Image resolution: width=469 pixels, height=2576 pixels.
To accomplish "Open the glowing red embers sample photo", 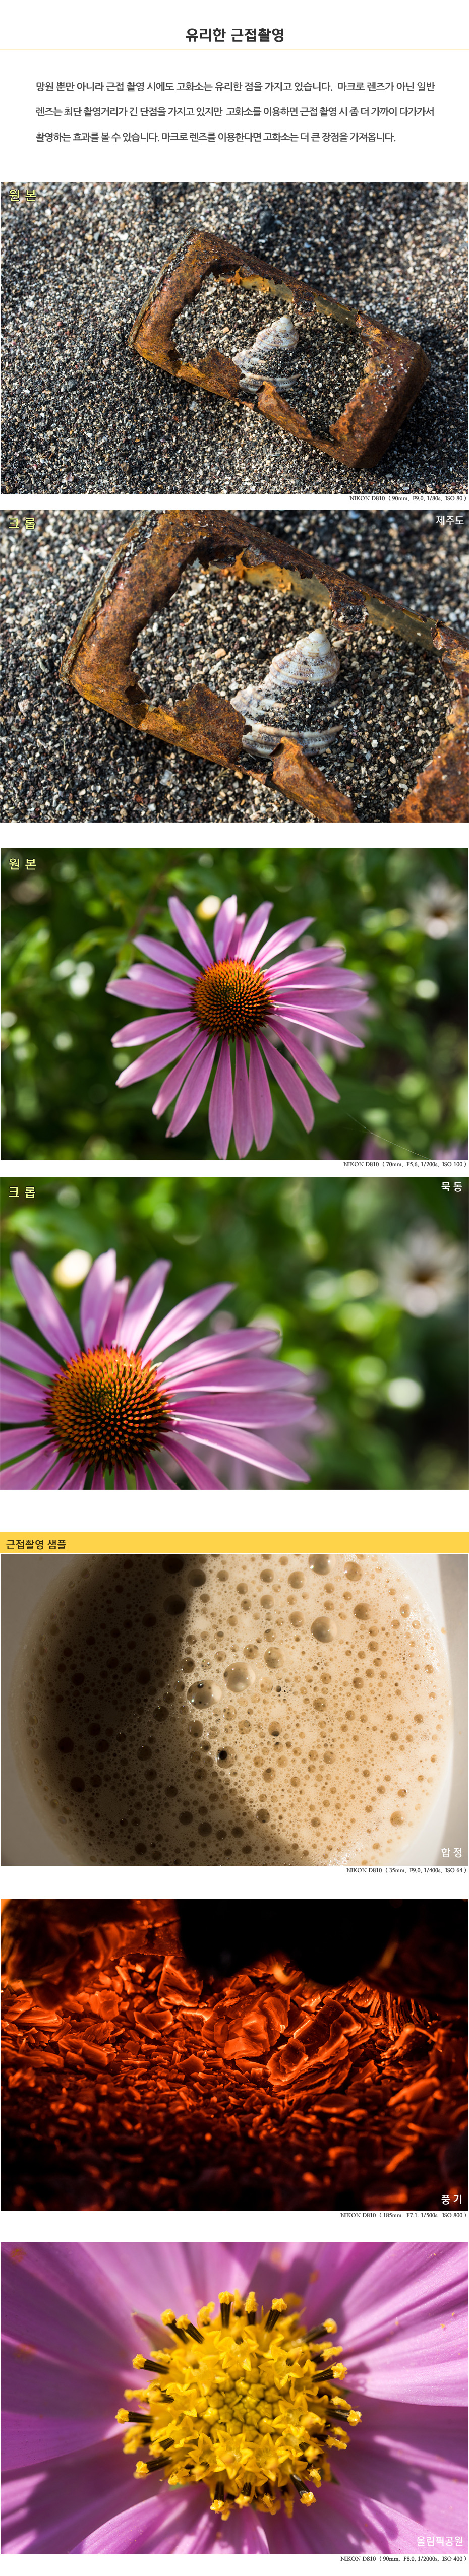I will 234,2054.
